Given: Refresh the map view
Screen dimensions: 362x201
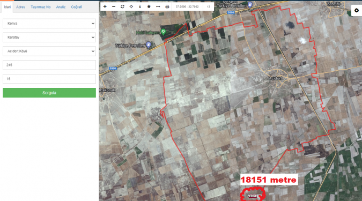Looking at the screenshot, I should pyautogui.click(x=122, y=6).
